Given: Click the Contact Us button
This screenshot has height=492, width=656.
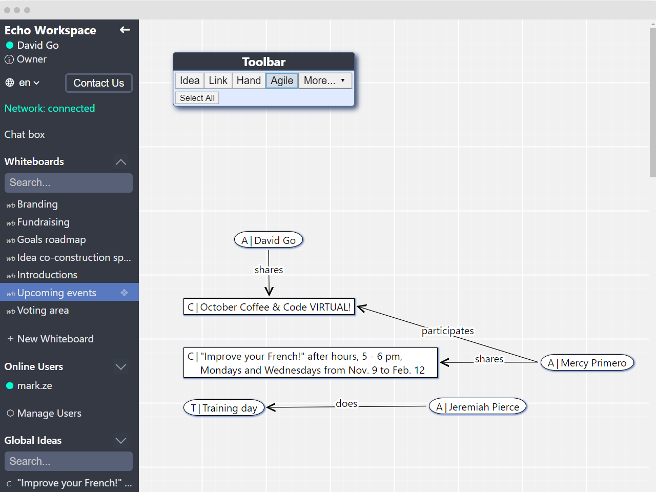Looking at the screenshot, I should (x=99, y=83).
